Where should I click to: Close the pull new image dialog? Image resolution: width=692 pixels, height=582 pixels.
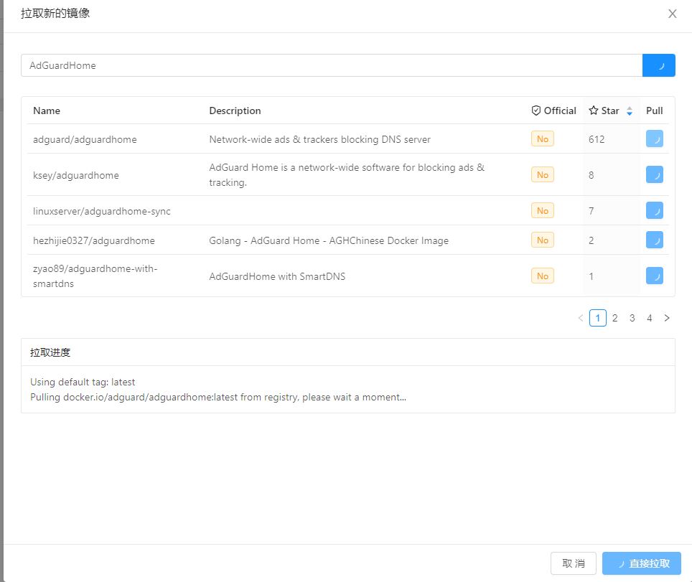672,14
